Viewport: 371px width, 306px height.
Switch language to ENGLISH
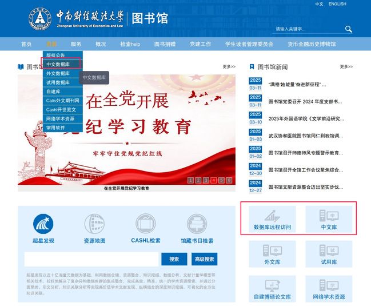click(x=337, y=4)
